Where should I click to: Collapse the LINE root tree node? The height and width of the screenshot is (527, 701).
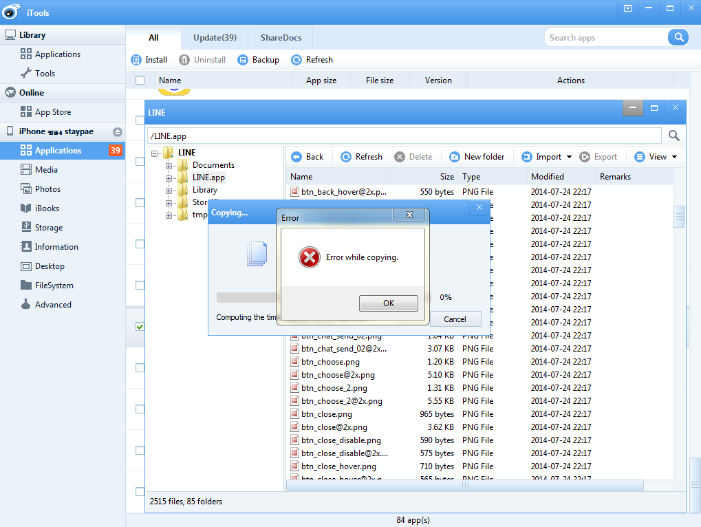(154, 153)
